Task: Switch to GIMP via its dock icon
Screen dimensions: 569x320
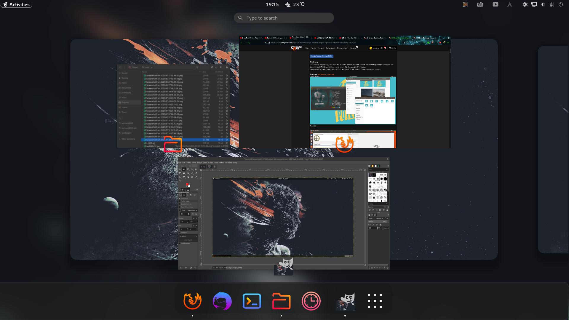Action: coord(345,301)
